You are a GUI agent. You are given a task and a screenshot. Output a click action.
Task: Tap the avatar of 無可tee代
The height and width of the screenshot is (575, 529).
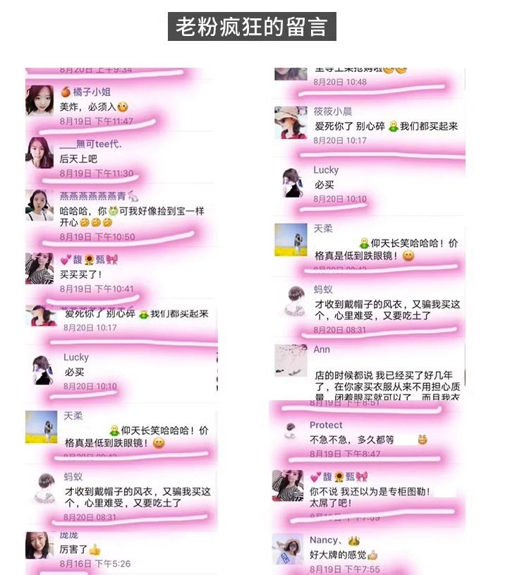click(x=39, y=153)
